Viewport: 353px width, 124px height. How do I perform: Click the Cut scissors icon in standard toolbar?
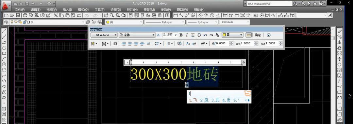[x=55, y=15]
